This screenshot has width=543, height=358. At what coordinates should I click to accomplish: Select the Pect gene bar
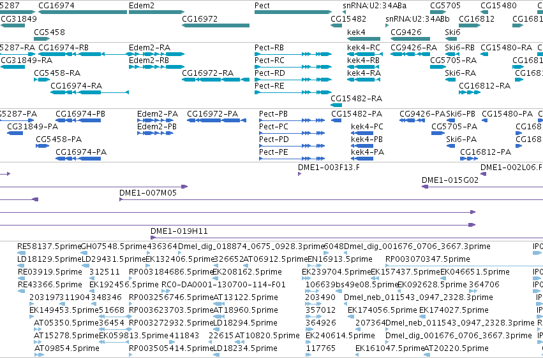[293, 12]
